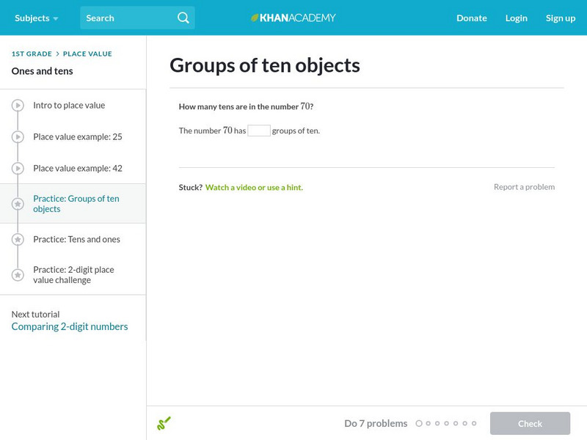Click the green sprout icon near bottom left
Screen dimensions: 587x440
click(x=164, y=423)
